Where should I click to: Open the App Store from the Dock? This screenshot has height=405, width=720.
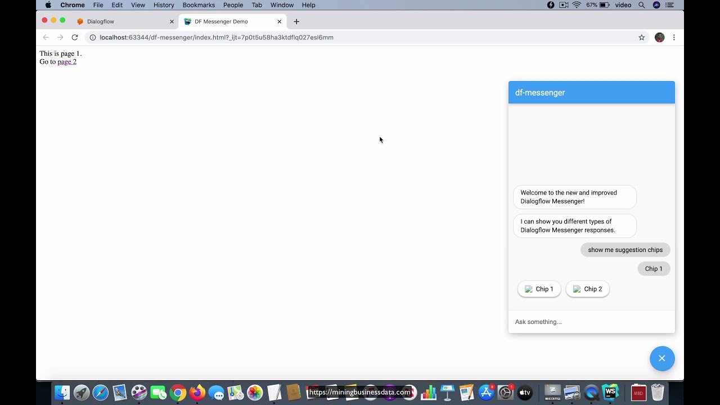(x=486, y=392)
